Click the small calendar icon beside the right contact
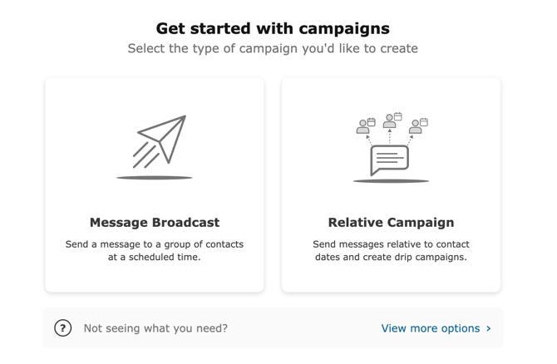This screenshot has width=557, height=364. coord(424,122)
